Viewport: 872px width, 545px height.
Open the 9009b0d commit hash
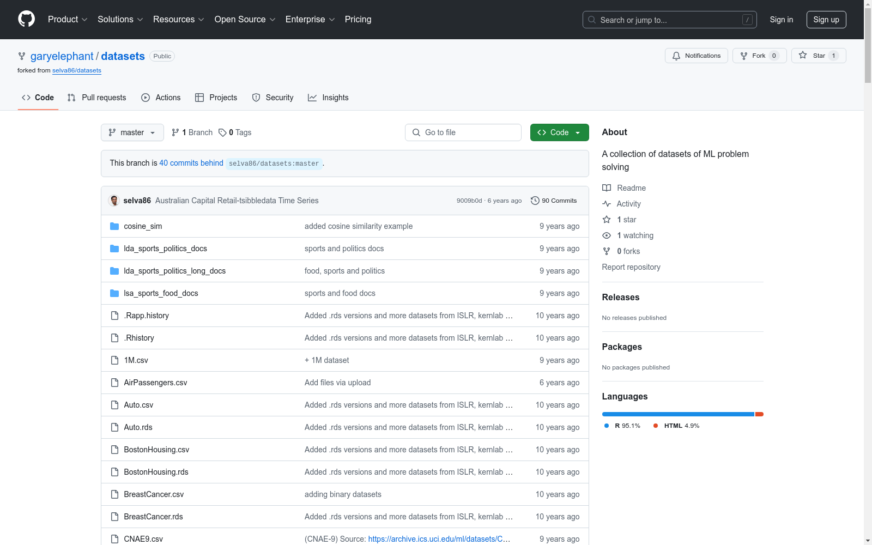pyautogui.click(x=469, y=201)
